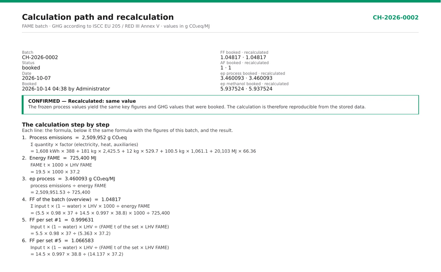
Task: Click the status value 'booked'
Action: 31,68
